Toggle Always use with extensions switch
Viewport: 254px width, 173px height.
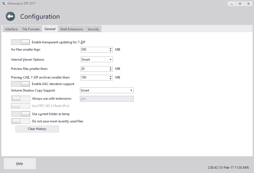pos(21,99)
